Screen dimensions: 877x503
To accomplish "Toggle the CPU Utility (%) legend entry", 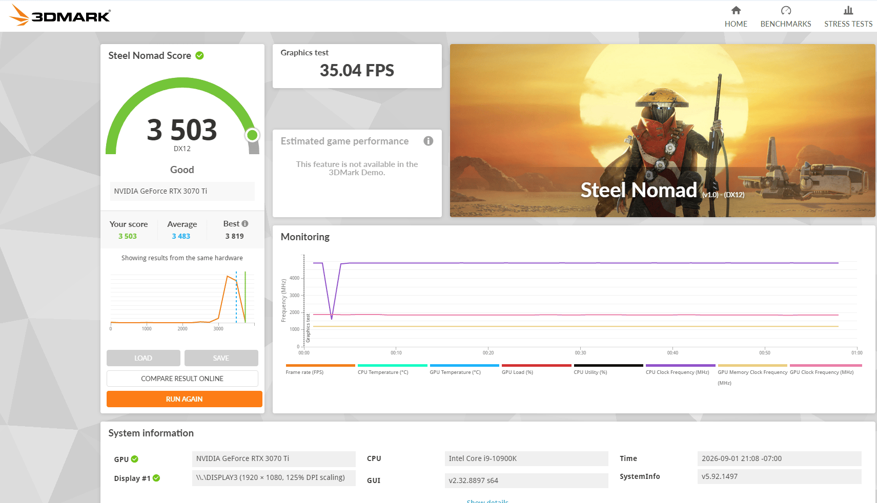I will point(608,369).
